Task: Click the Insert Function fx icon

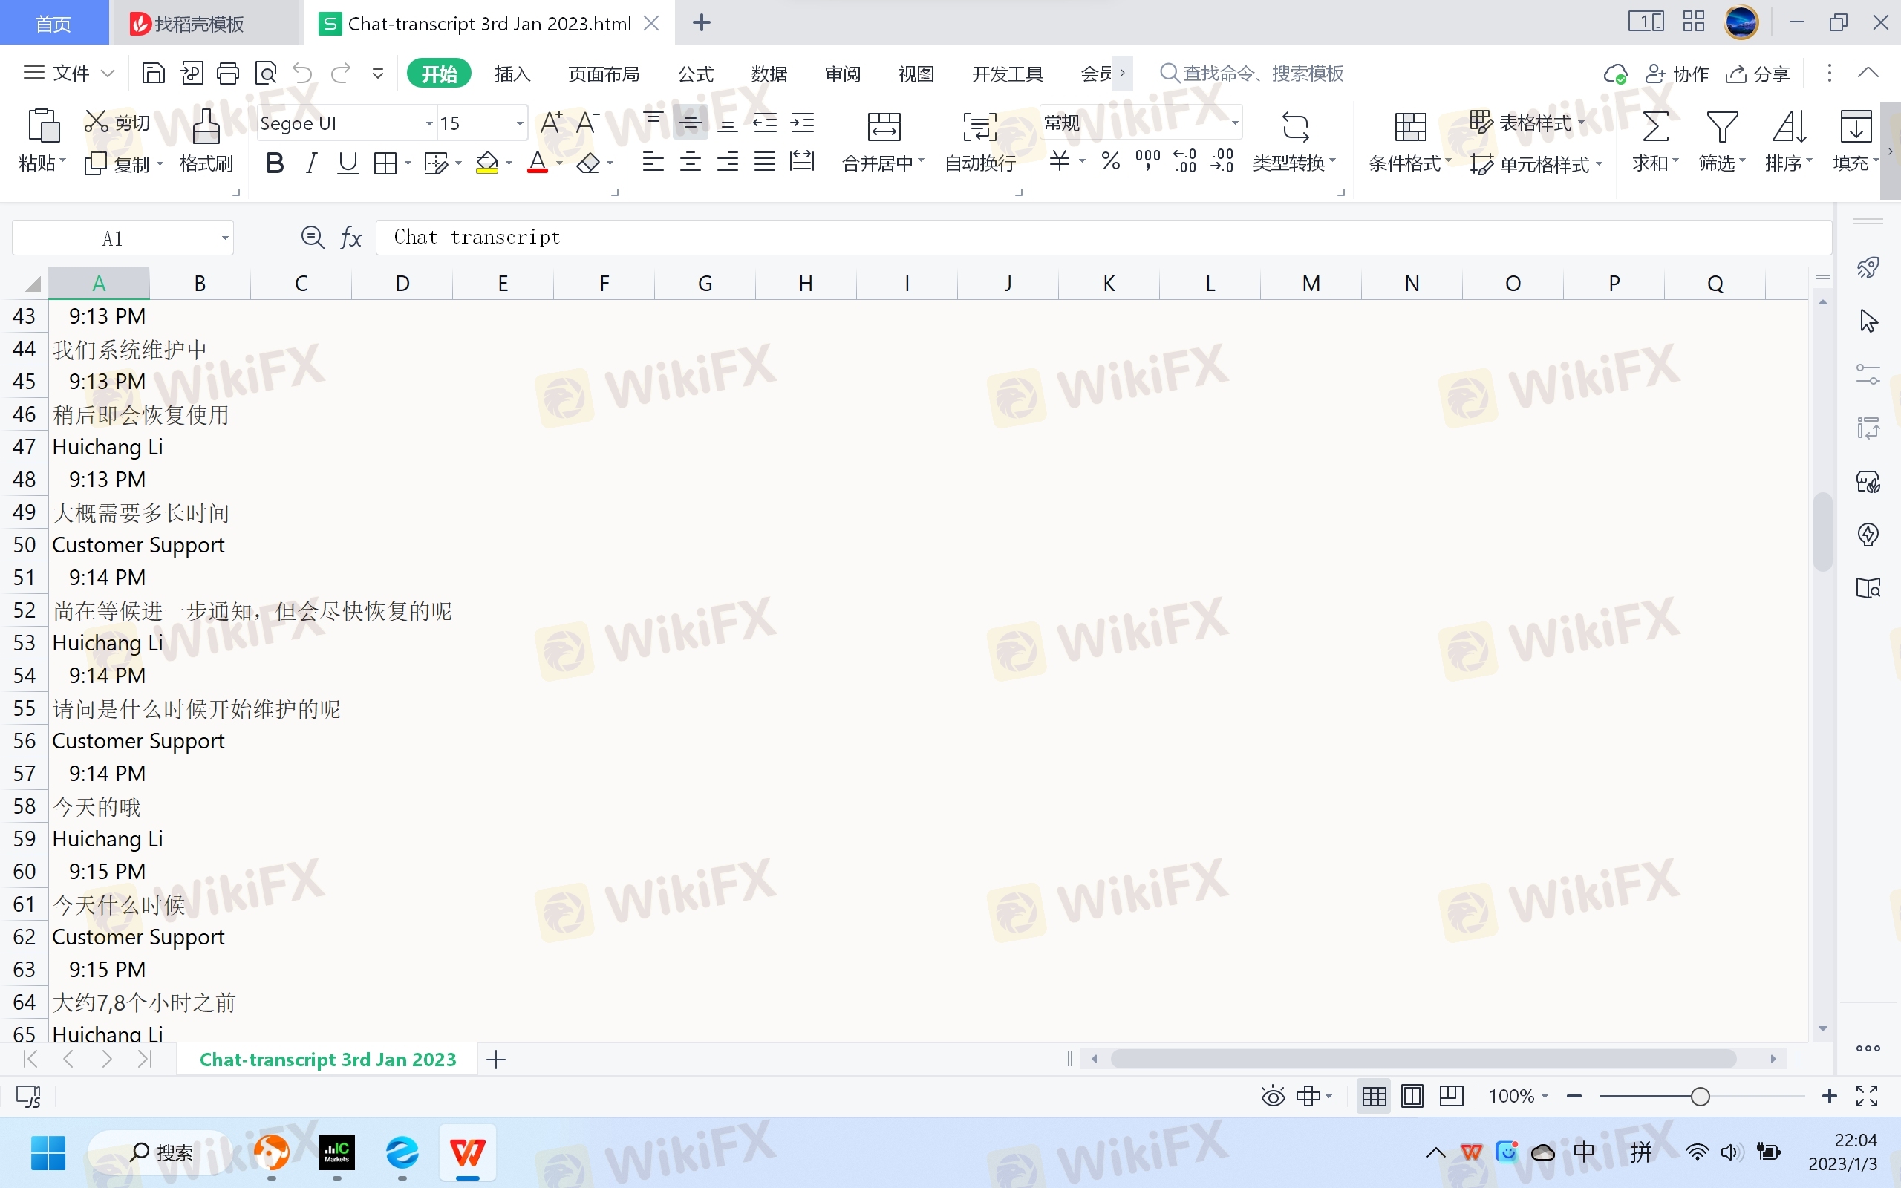Action: pyautogui.click(x=350, y=238)
